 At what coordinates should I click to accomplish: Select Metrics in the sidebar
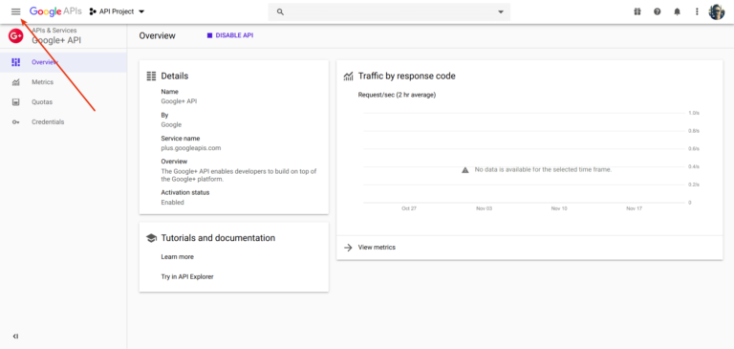63,82
